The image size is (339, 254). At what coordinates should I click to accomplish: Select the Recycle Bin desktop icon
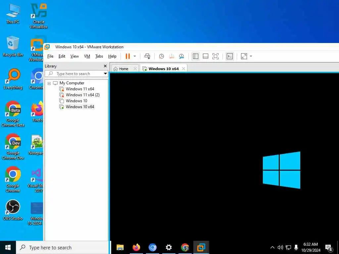pos(13,46)
